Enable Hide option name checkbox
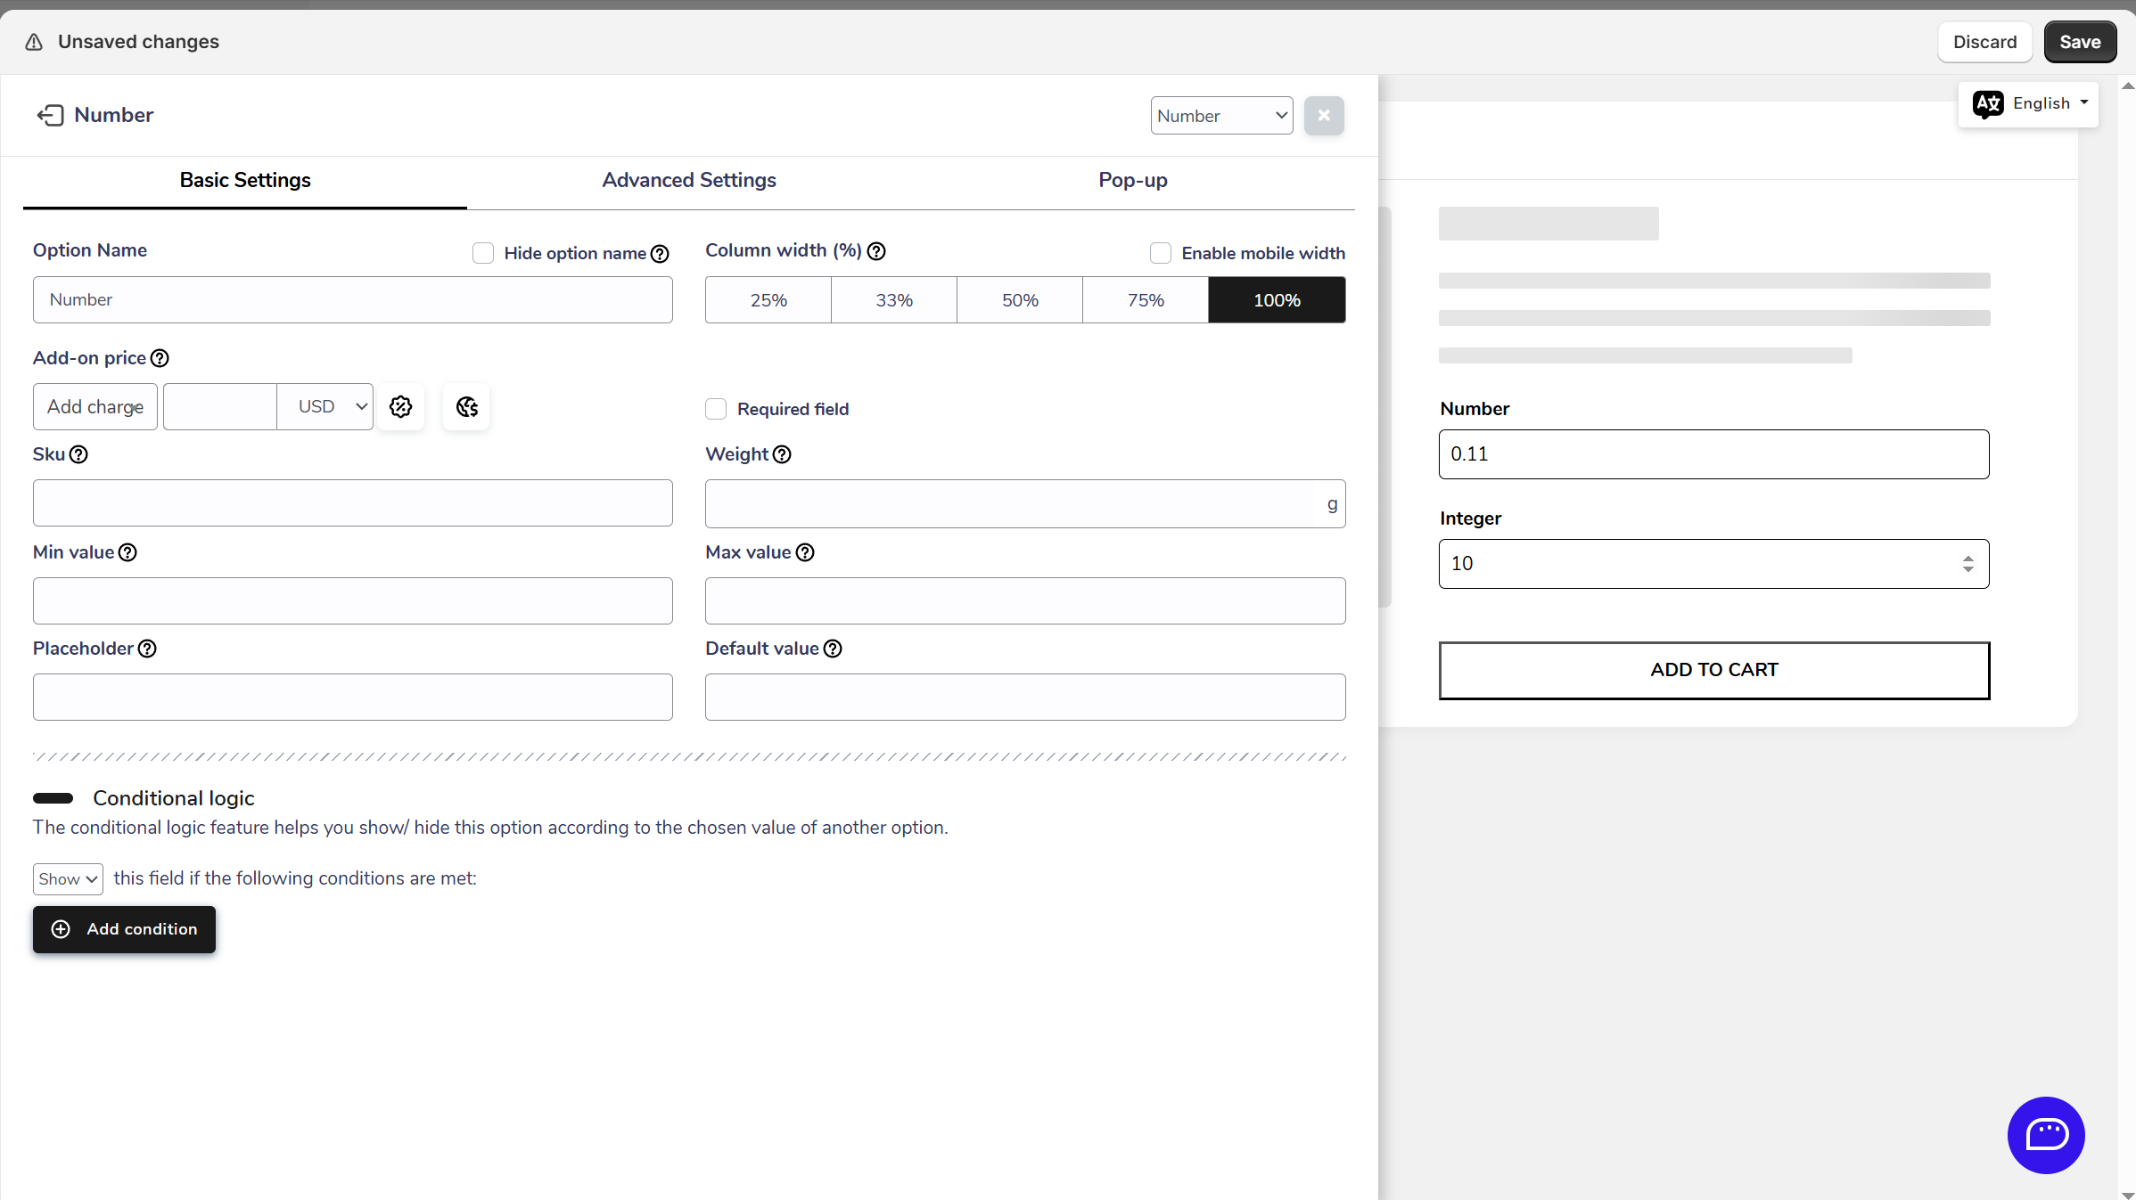Viewport: 2136px width, 1200px height. (483, 253)
